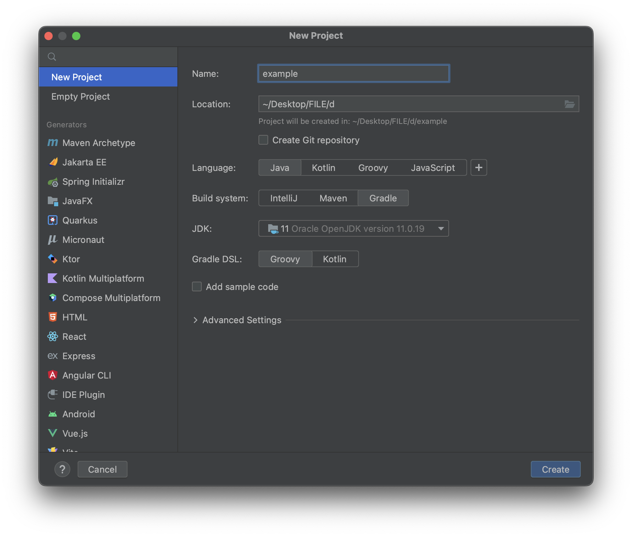Viewport: 632px width, 537px height.
Task: Click the Quarkus generator icon
Action: coord(53,220)
